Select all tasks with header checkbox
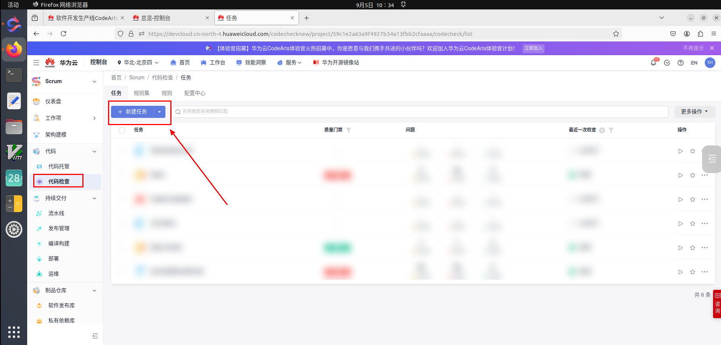 click(x=122, y=130)
